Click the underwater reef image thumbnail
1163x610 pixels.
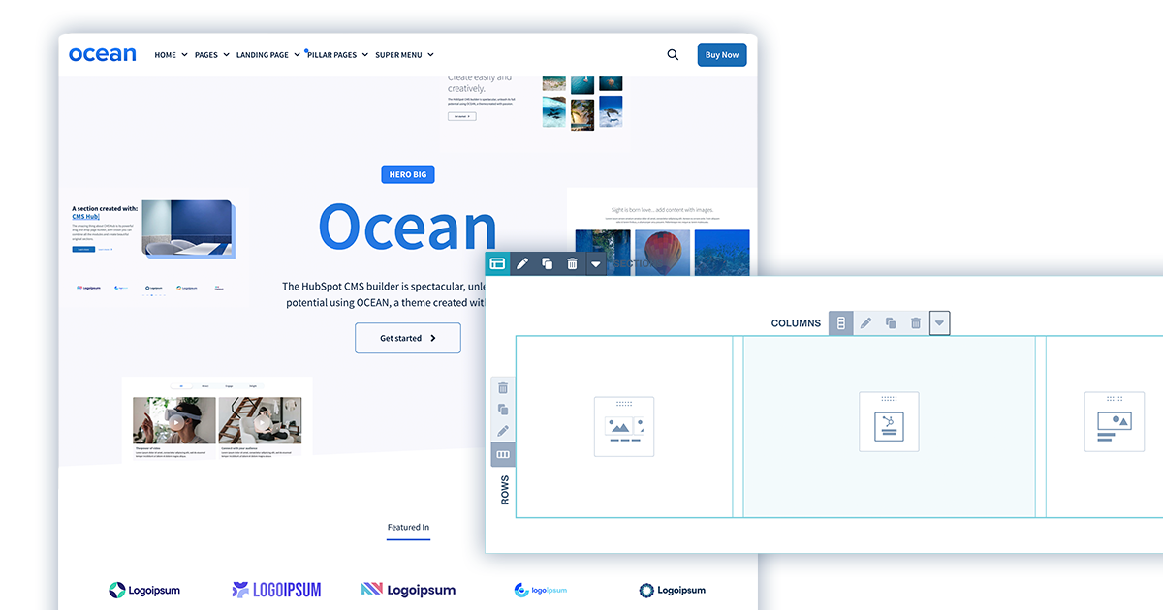tap(722, 253)
